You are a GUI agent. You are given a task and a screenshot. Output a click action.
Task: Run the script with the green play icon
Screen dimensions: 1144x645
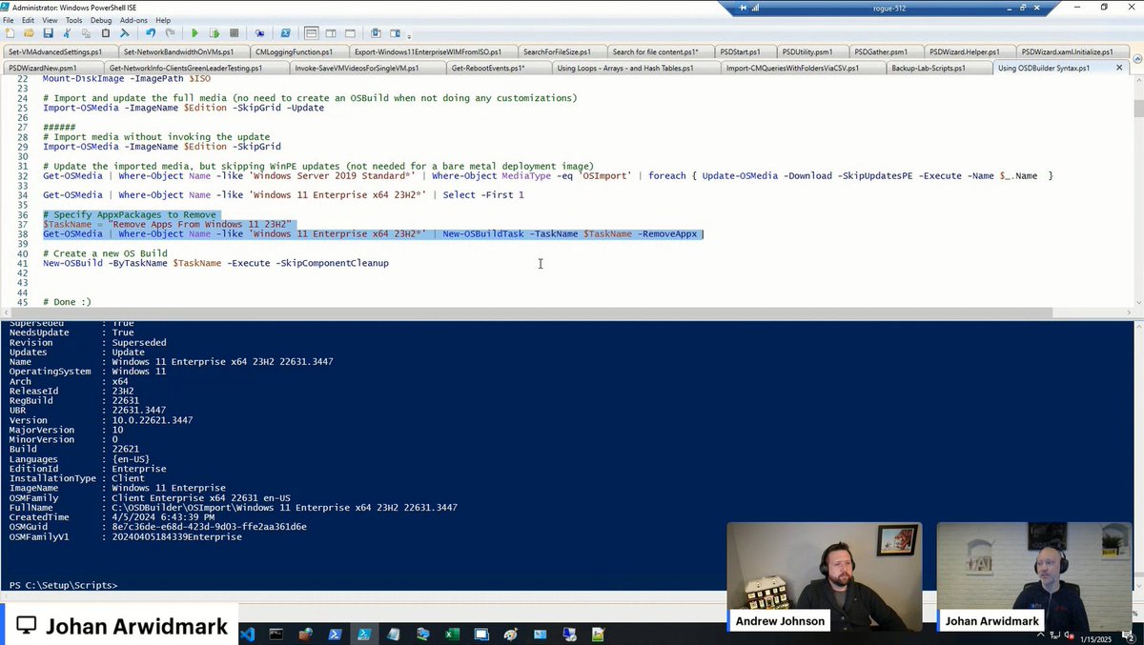point(194,33)
